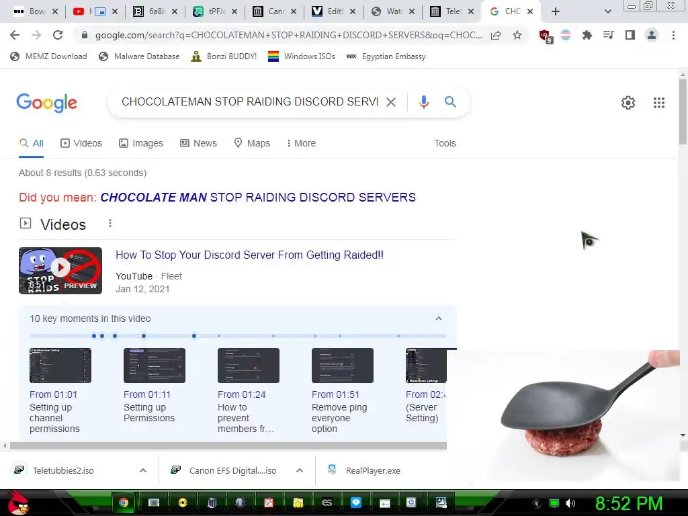Click the vertical page scrollbar thumb
This screenshot has height=516, width=688.
[x=683, y=112]
